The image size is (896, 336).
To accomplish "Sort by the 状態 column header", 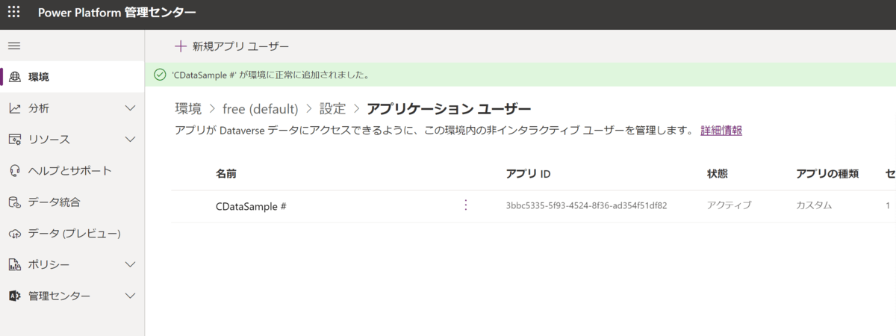I will click(x=717, y=174).
